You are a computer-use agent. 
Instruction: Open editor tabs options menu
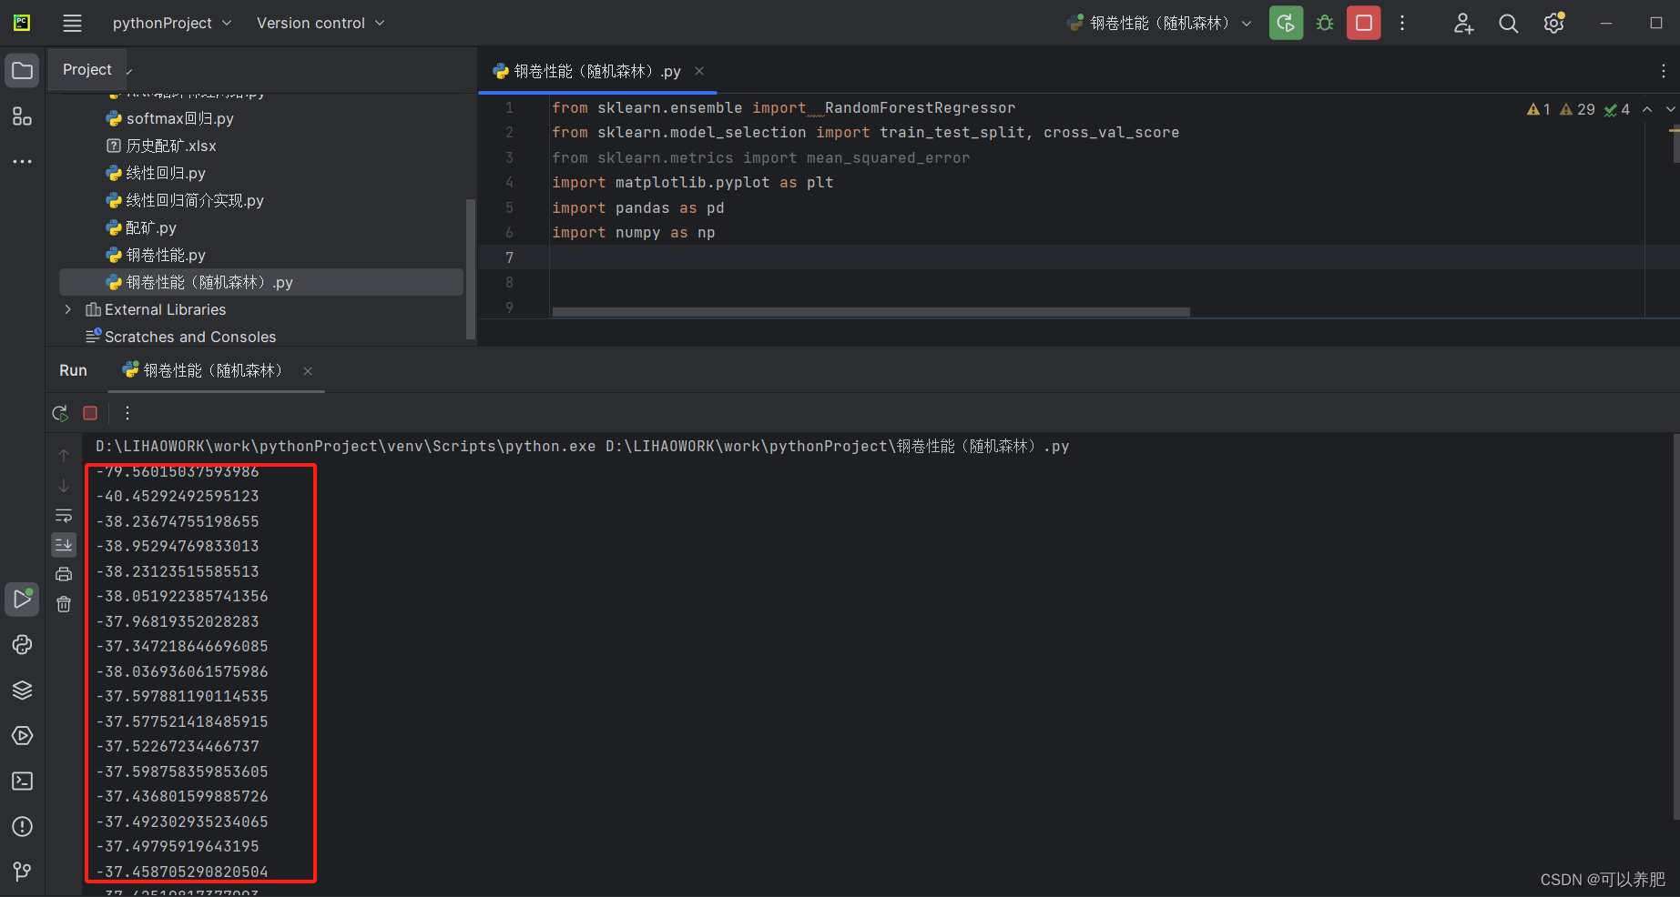tap(1664, 71)
